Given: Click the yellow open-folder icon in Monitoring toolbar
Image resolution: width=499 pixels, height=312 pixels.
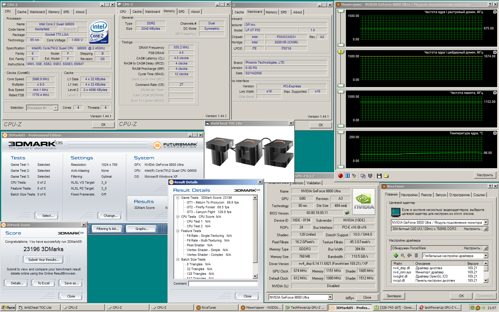Looking at the screenshot, I should pyautogui.click(x=386, y=176).
